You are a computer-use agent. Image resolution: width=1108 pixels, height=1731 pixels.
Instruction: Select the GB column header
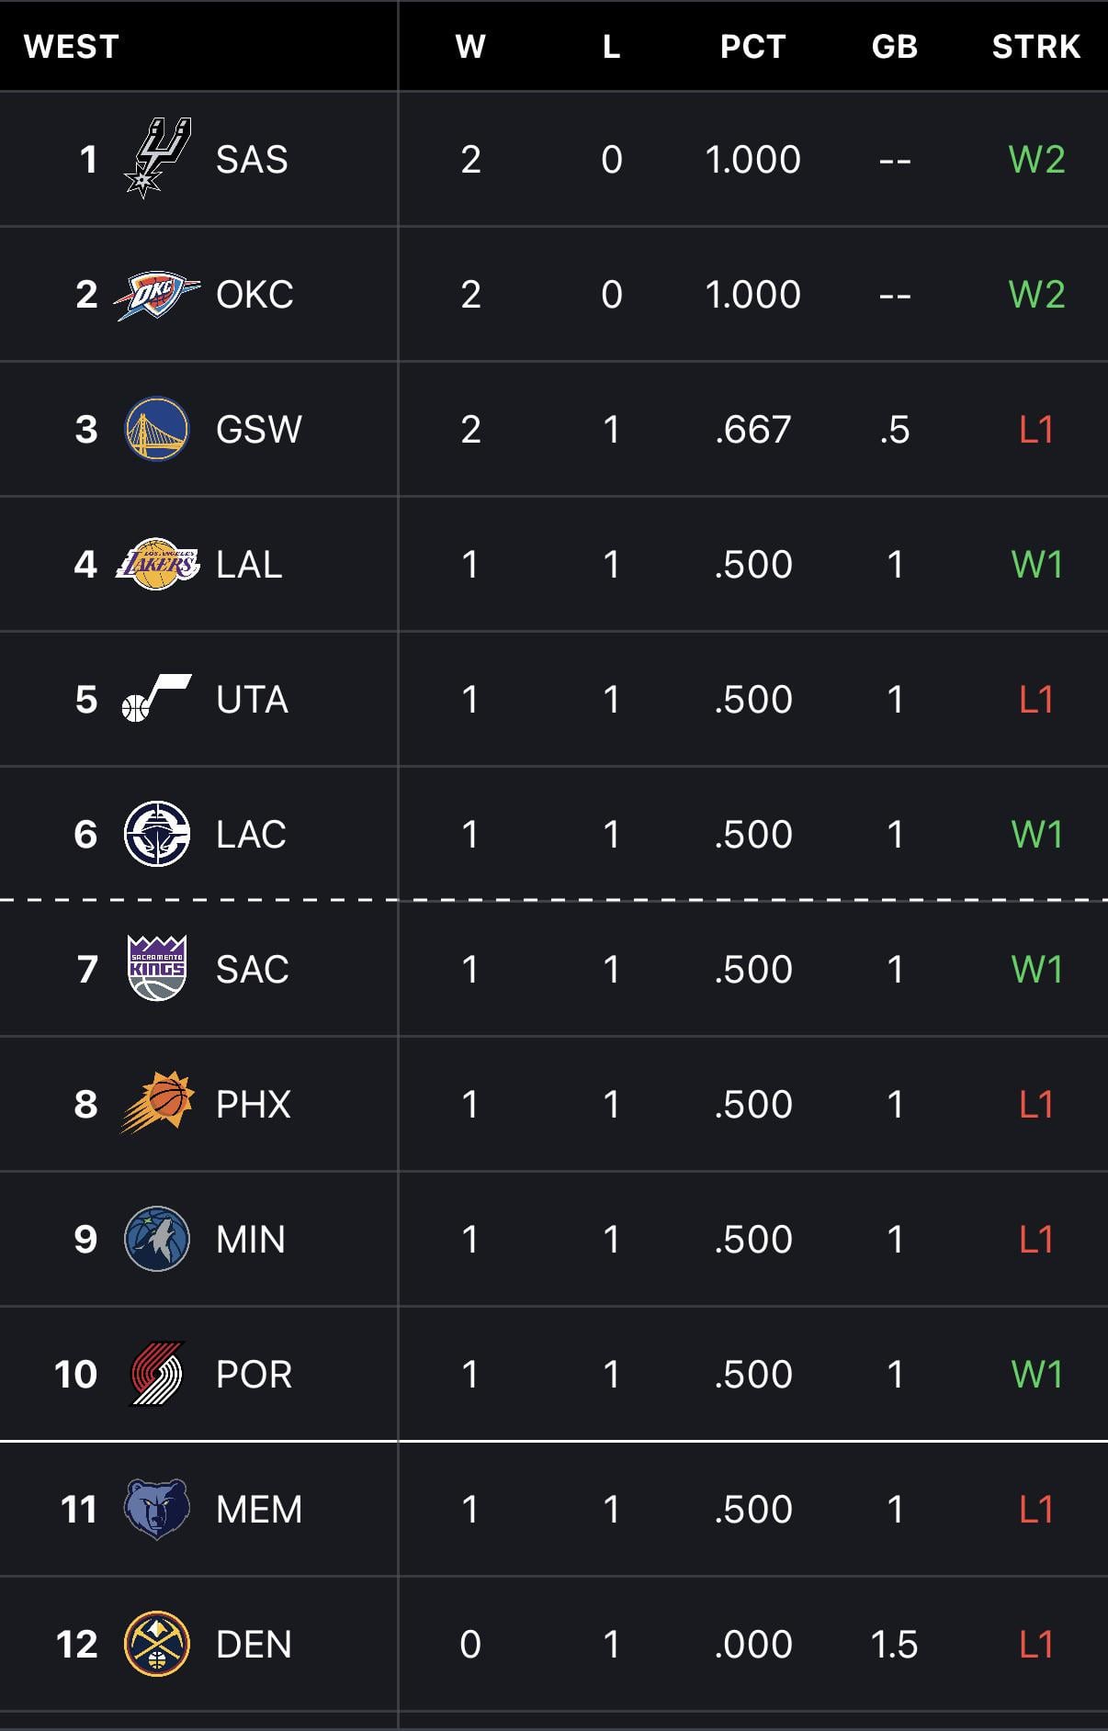[894, 47]
